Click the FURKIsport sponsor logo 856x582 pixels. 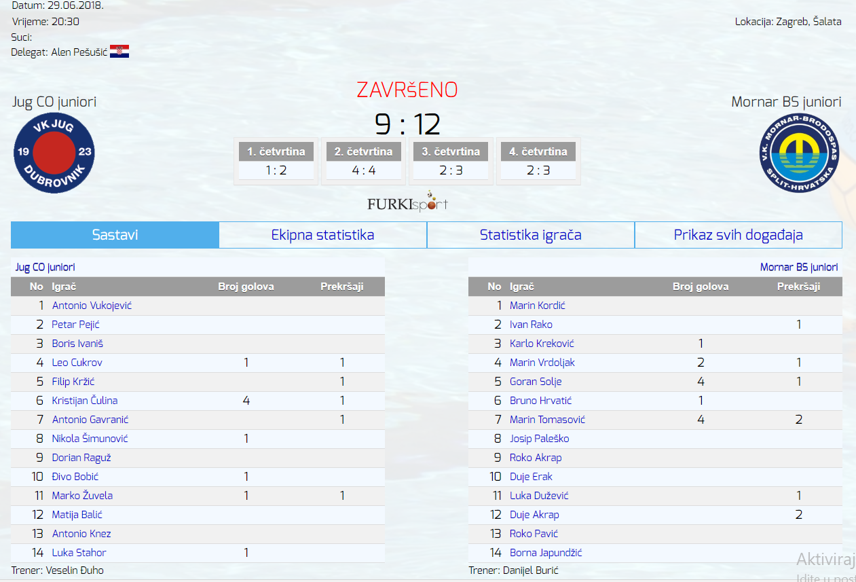407,202
